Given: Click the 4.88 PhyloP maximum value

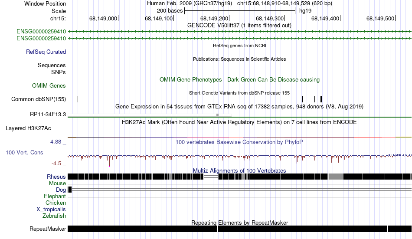Looking at the screenshot, I should 56,142.
